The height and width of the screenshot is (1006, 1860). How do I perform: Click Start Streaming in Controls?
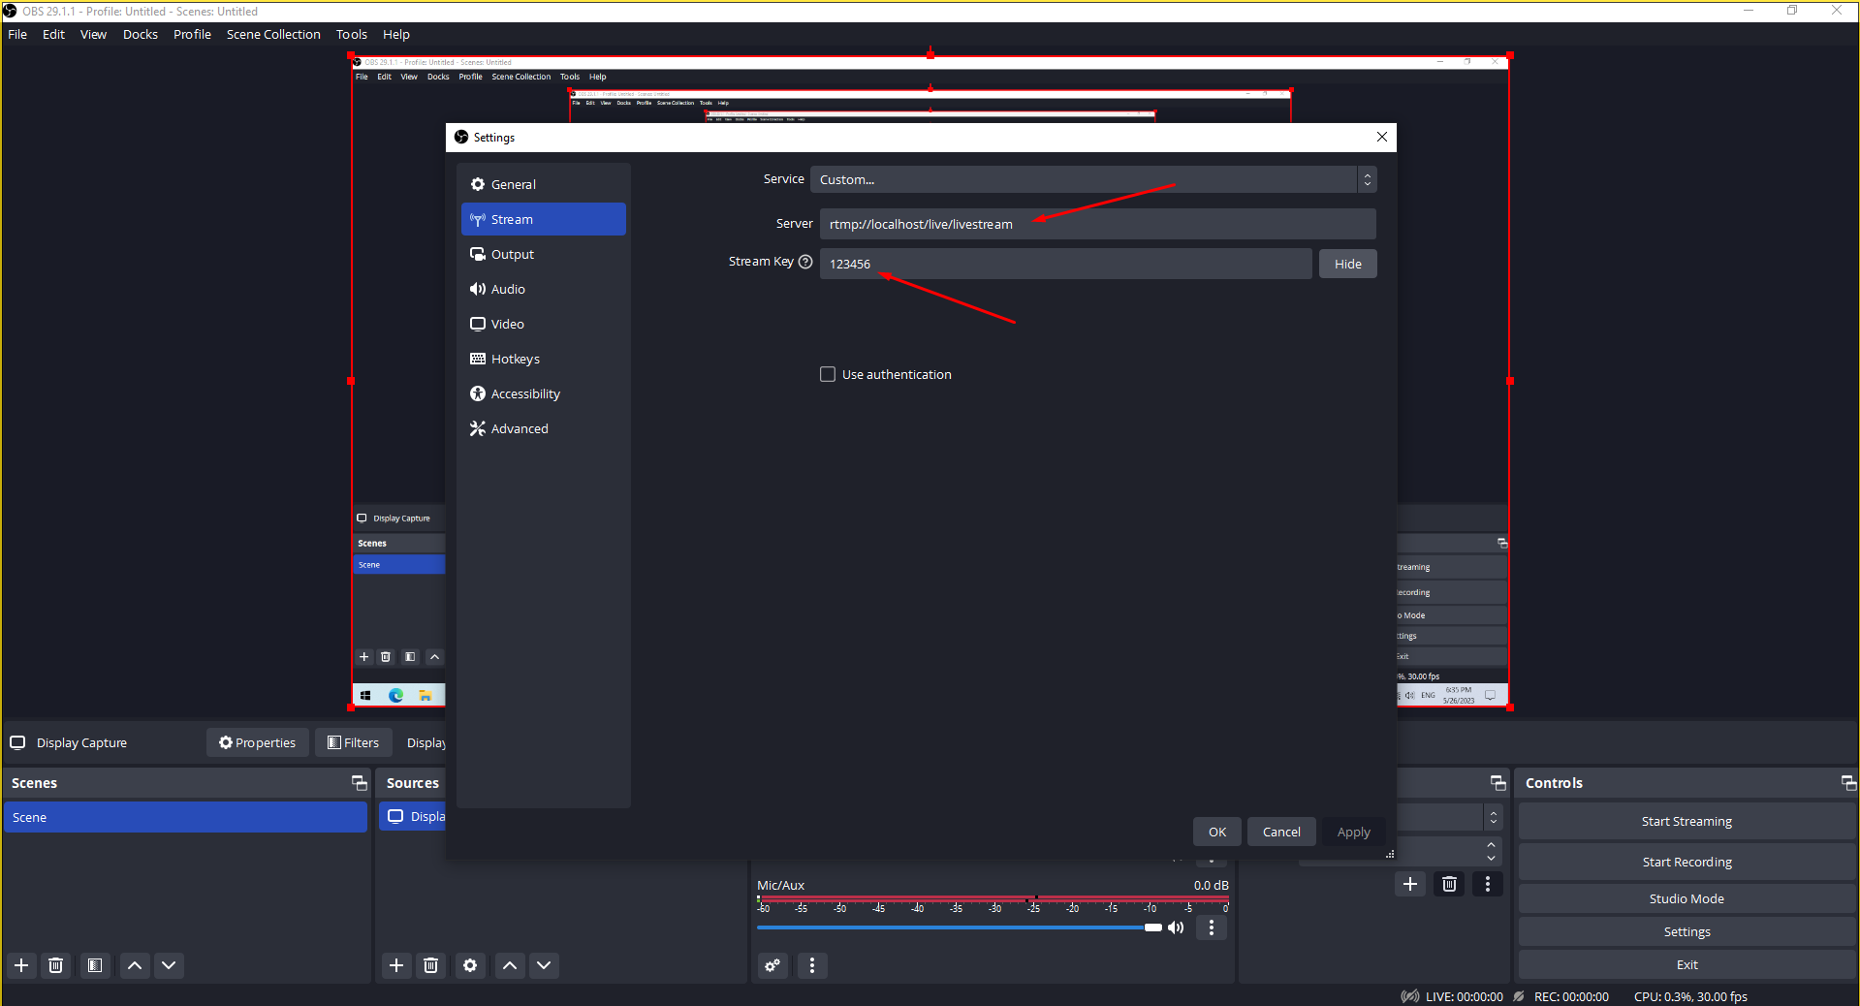pos(1687,821)
